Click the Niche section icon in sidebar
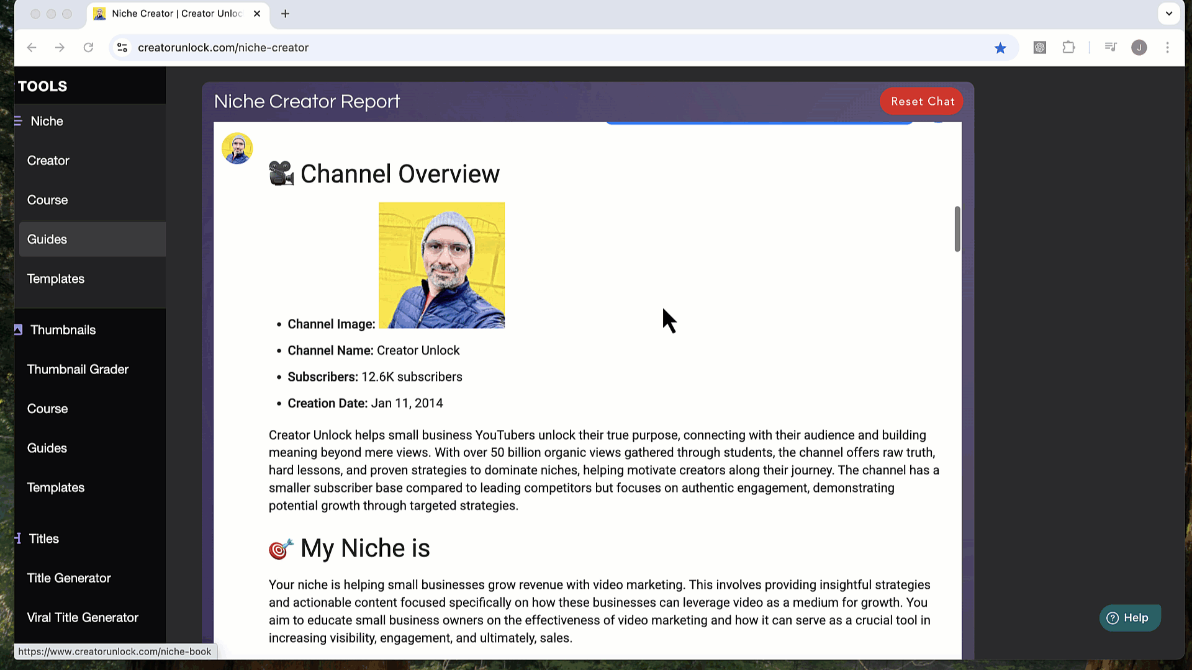The height and width of the screenshot is (670, 1192). [18, 121]
